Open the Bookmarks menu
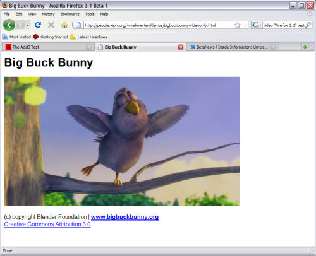The height and width of the screenshot is (256, 316). [70, 14]
